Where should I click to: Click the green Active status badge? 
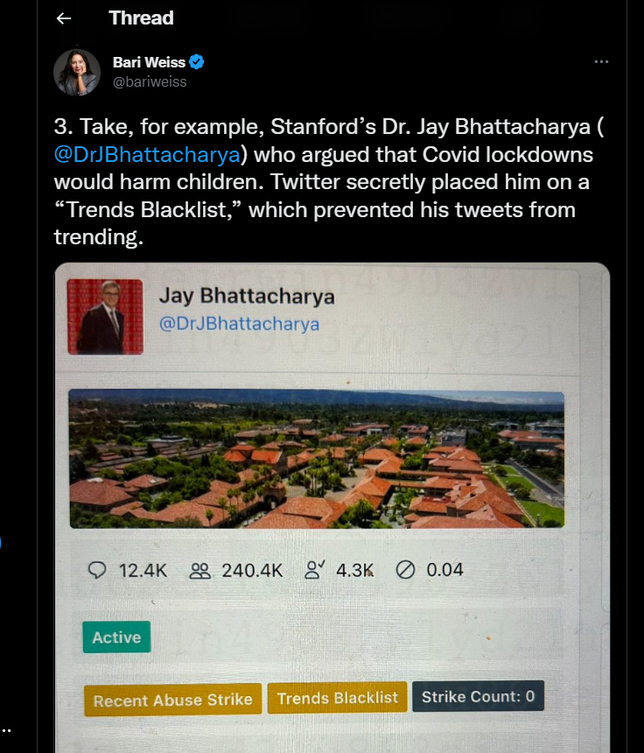[116, 637]
